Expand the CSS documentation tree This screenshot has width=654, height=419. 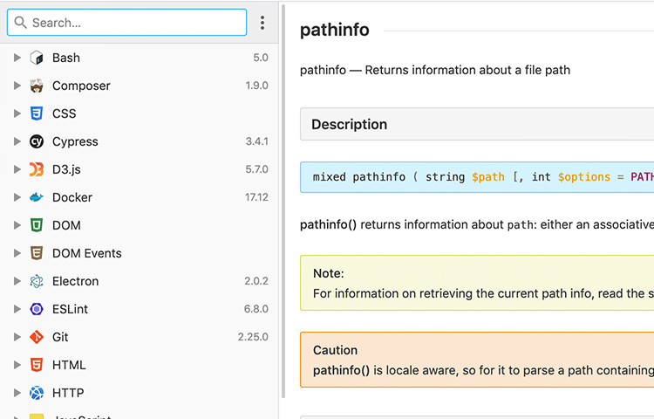point(17,113)
